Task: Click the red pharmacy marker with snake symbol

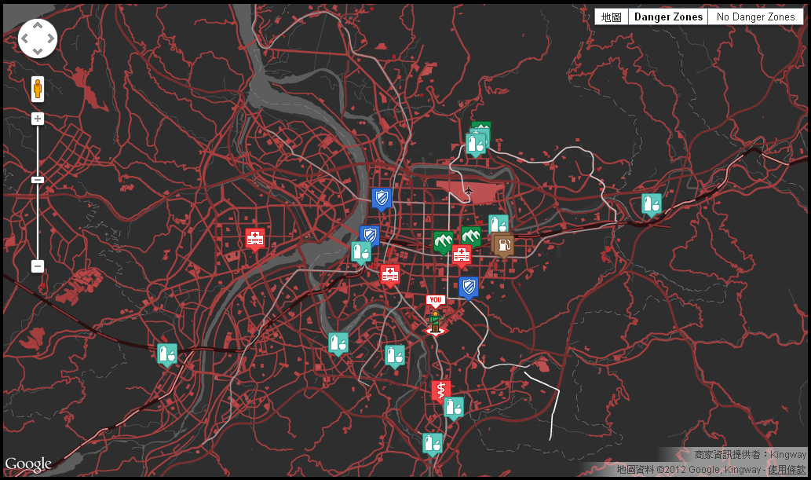Action: tap(441, 390)
